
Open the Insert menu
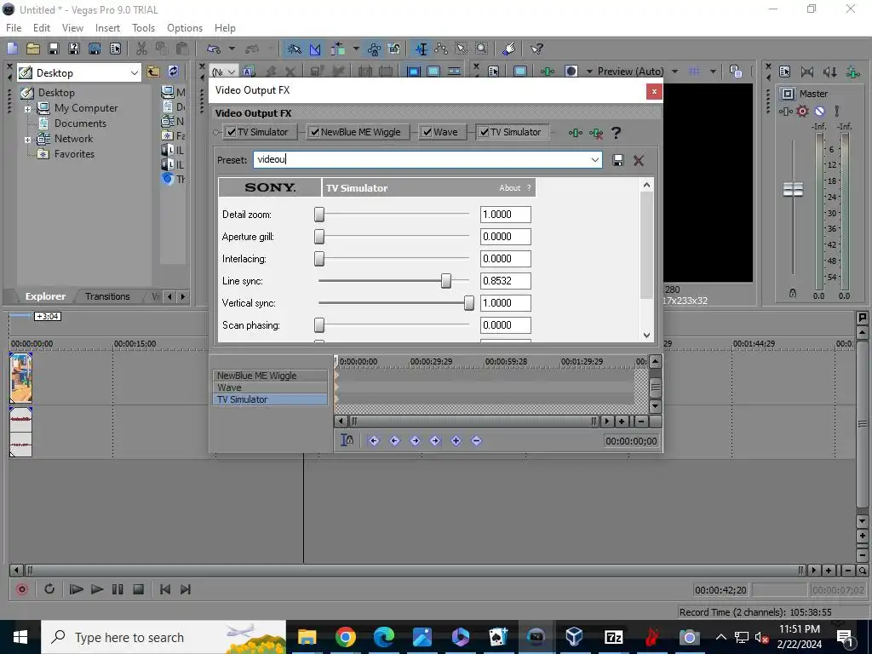(x=107, y=28)
